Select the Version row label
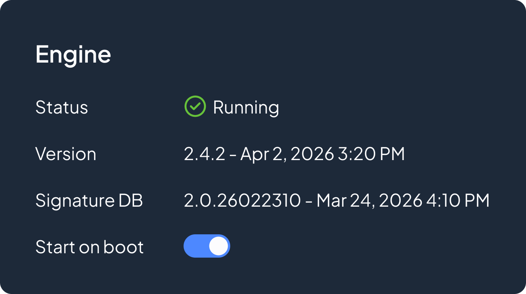The width and height of the screenshot is (526, 294). (x=66, y=154)
